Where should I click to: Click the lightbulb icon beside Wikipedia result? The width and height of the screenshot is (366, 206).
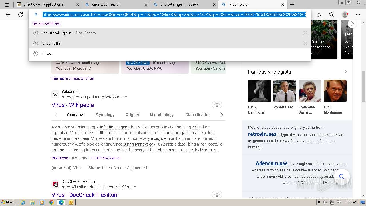click(x=217, y=105)
